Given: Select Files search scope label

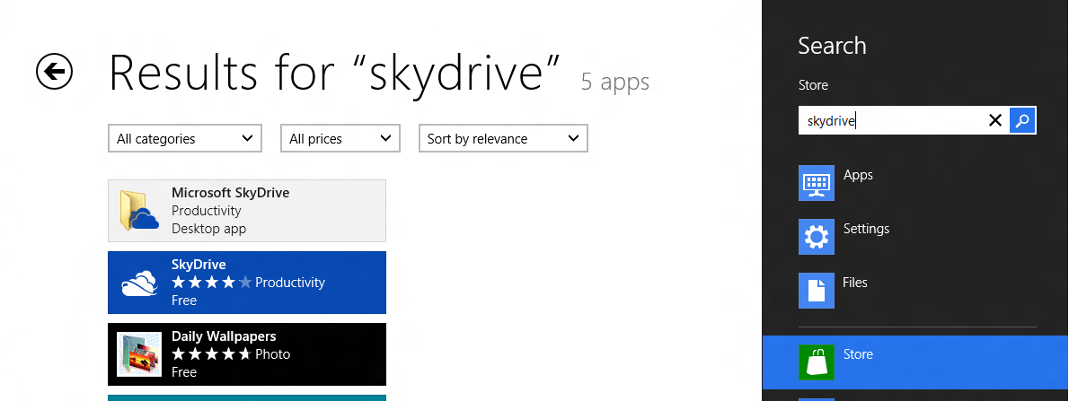Looking at the screenshot, I should click(x=855, y=282).
